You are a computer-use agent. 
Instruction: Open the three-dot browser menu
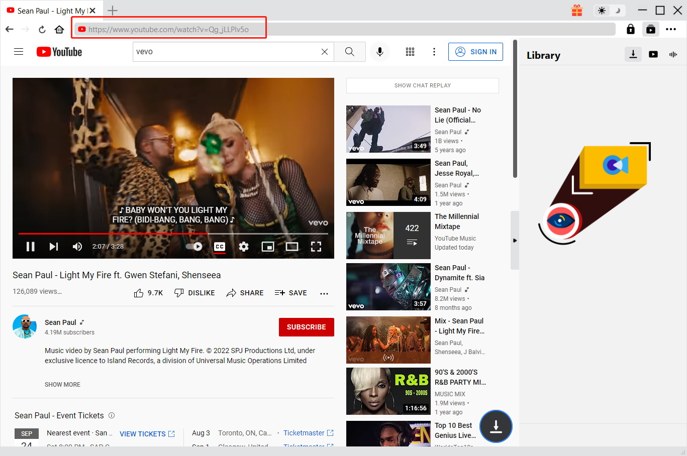[x=671, y=29]
